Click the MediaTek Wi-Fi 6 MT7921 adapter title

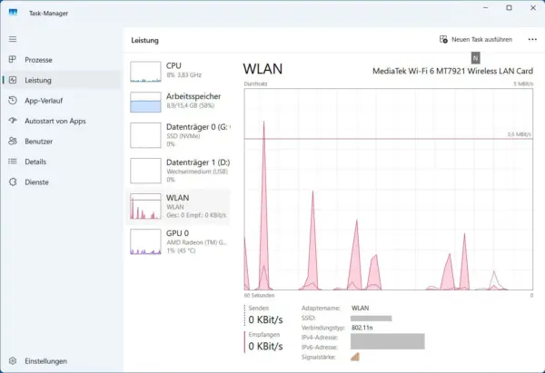(x=452, y=71)
